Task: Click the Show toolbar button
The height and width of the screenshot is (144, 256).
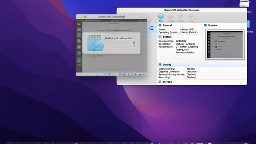Action: pos(191,18)
